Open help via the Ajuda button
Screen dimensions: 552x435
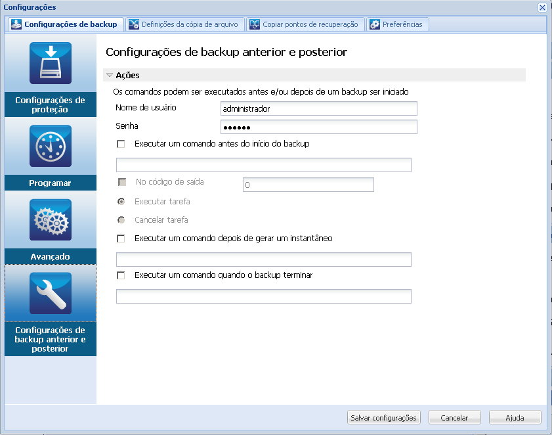pyautogui.click(x=515, y=417)
